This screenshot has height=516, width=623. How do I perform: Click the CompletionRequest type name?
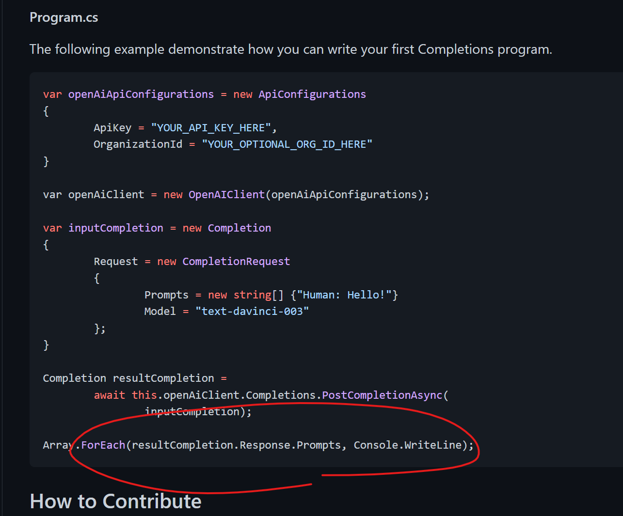236,261
